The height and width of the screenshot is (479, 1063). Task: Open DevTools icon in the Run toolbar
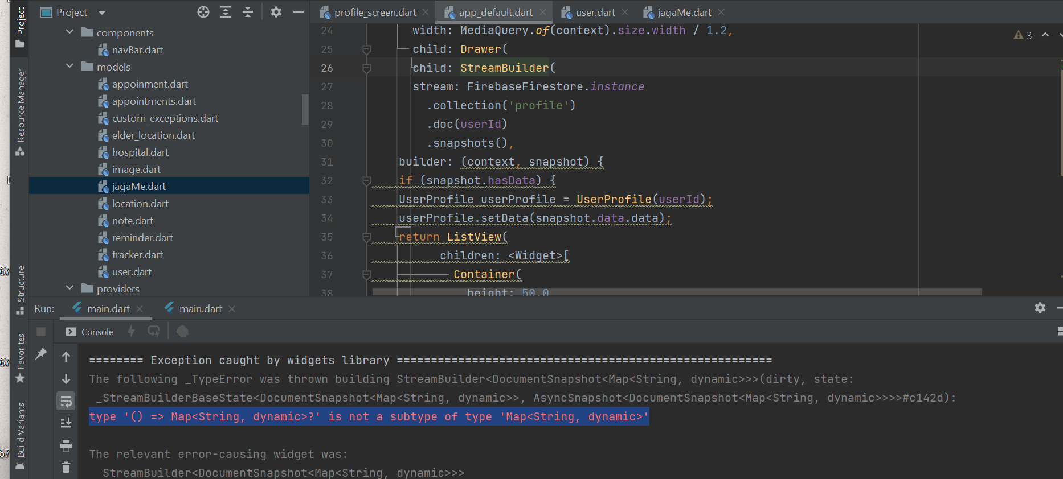click(x=182, y=331)
